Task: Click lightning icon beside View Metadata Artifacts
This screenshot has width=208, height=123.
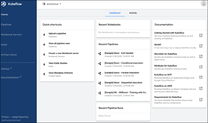Action: click(44, 74)
